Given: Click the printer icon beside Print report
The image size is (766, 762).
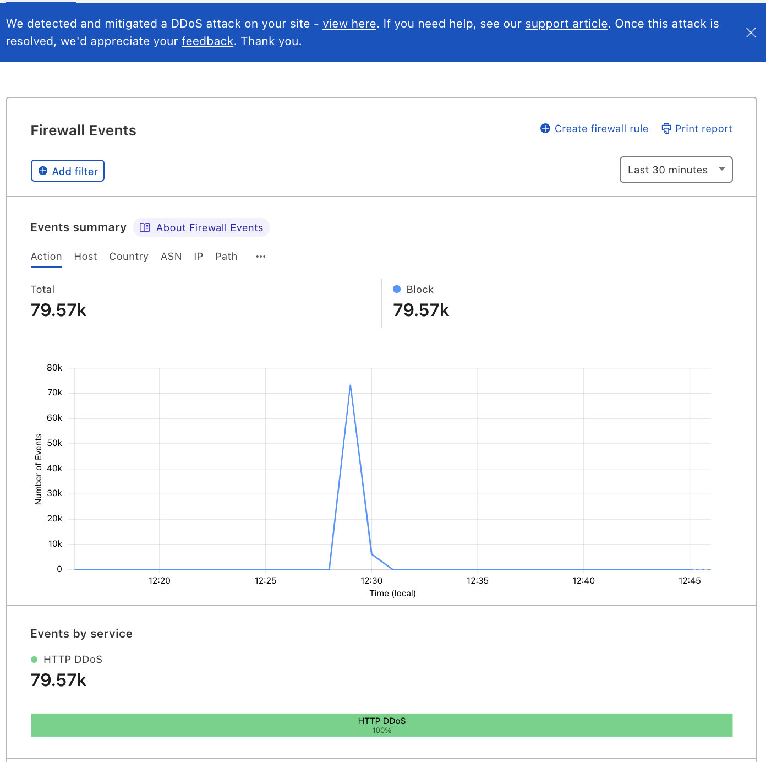Looking at the screenshot, I should point(666,128).
